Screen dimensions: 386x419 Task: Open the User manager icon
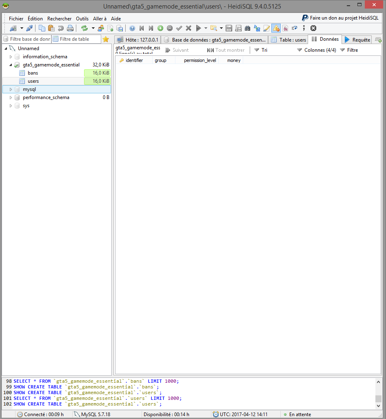click(100, 28)
